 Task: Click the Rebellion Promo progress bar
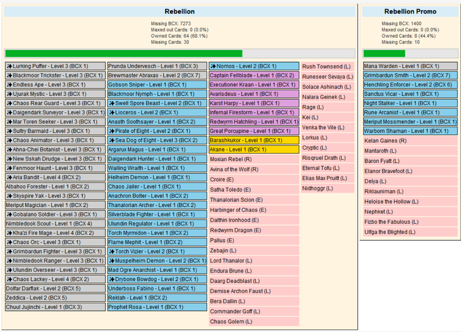[x=410, y=53]
